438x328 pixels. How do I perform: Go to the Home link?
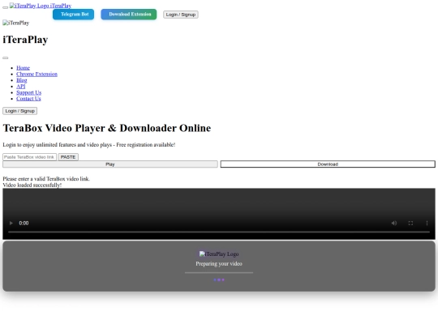click(23, 68)
